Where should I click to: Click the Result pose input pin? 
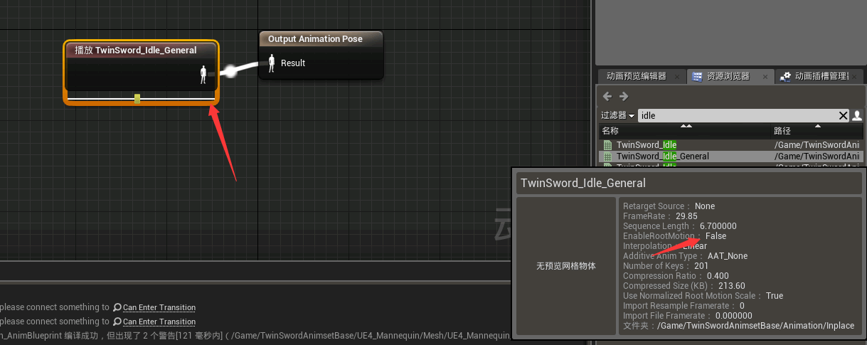coord(271,63)
